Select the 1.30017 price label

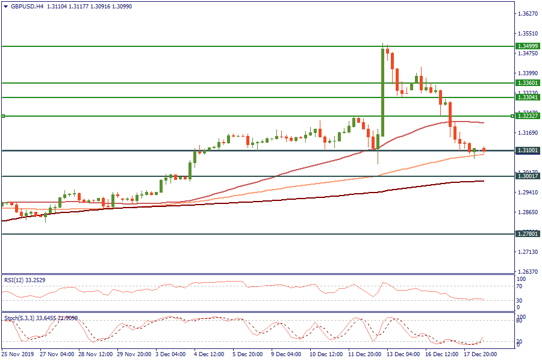tap(528, 176)
